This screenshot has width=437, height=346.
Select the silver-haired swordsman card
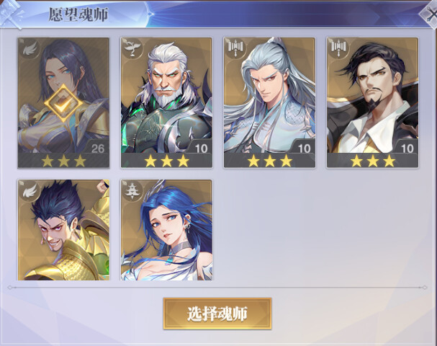(x=269, y=102)
